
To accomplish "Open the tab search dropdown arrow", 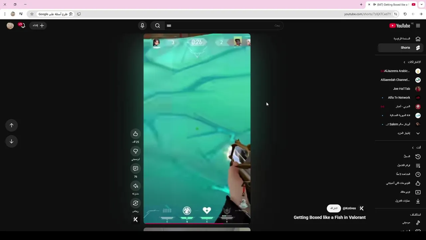I will click(x=421, y=5).
